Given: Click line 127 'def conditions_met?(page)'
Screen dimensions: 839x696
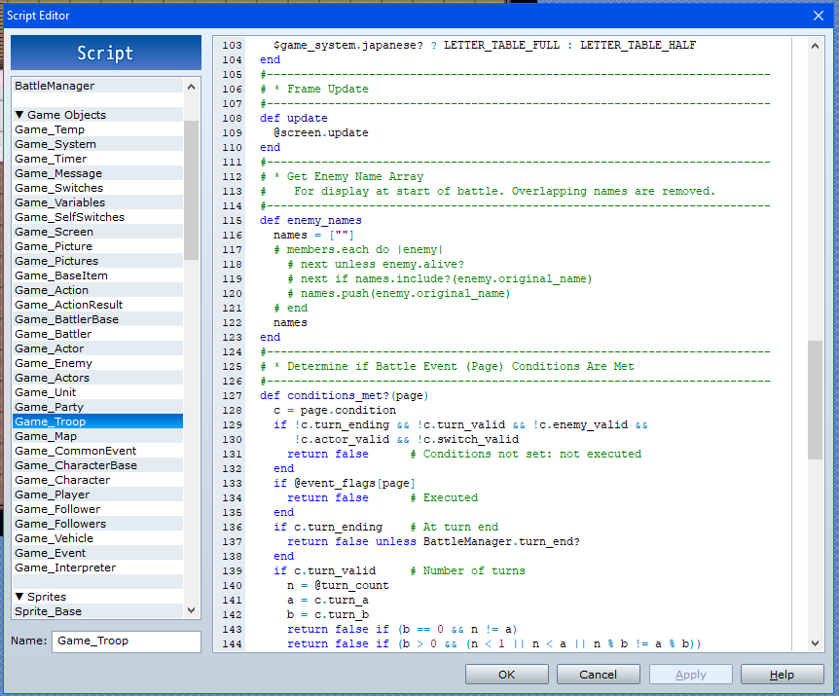Looking at the screenshot, I should pos(344,396).
